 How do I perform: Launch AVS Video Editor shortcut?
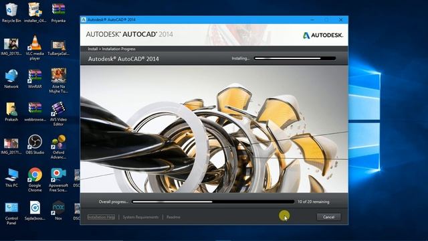click(x=58, y=114)
